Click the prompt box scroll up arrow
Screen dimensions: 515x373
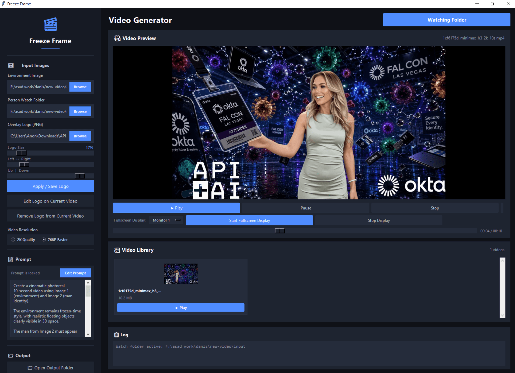[88, 283]
